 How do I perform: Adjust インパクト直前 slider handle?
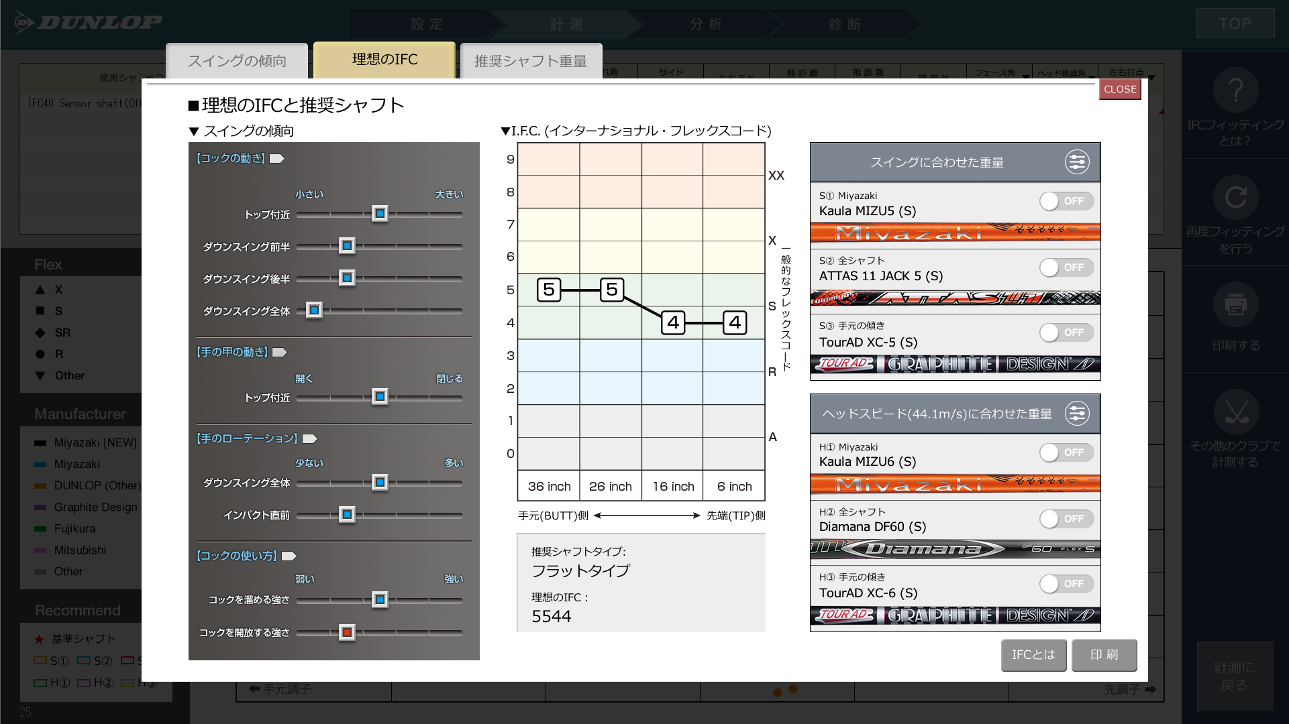tap(347, 515)
